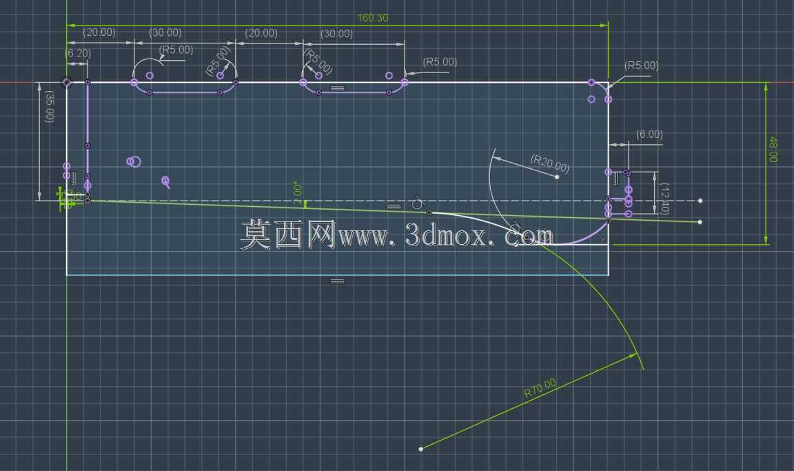This screenshot has width=794, height=471.
Task: Click the green 2.00° angle dimension
Action: tap(297, 192)
